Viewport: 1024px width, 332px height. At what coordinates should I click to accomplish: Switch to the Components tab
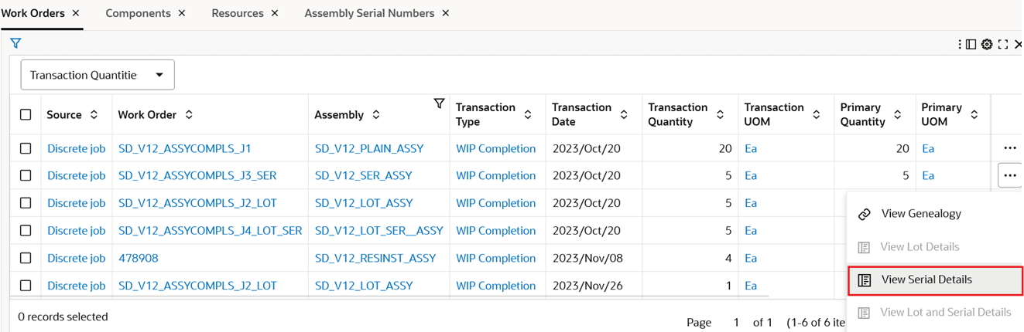[138, 13]
